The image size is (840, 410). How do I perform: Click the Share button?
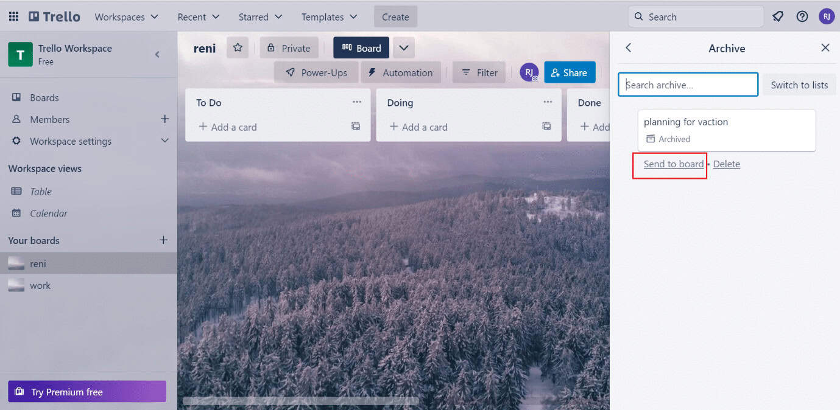pyautogui.click(x=569, y=72)
